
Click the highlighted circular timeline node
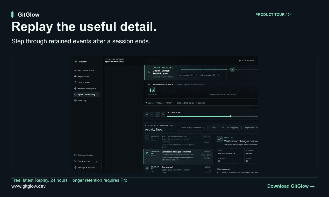coord(233,69)
